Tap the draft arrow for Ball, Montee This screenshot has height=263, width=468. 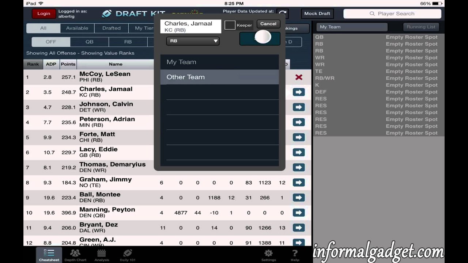point(299,197)
